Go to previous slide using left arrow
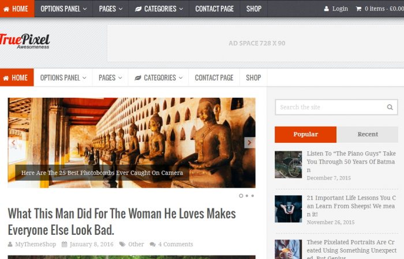The width and height of the screenshot is (404, 259). pos(14,142)
